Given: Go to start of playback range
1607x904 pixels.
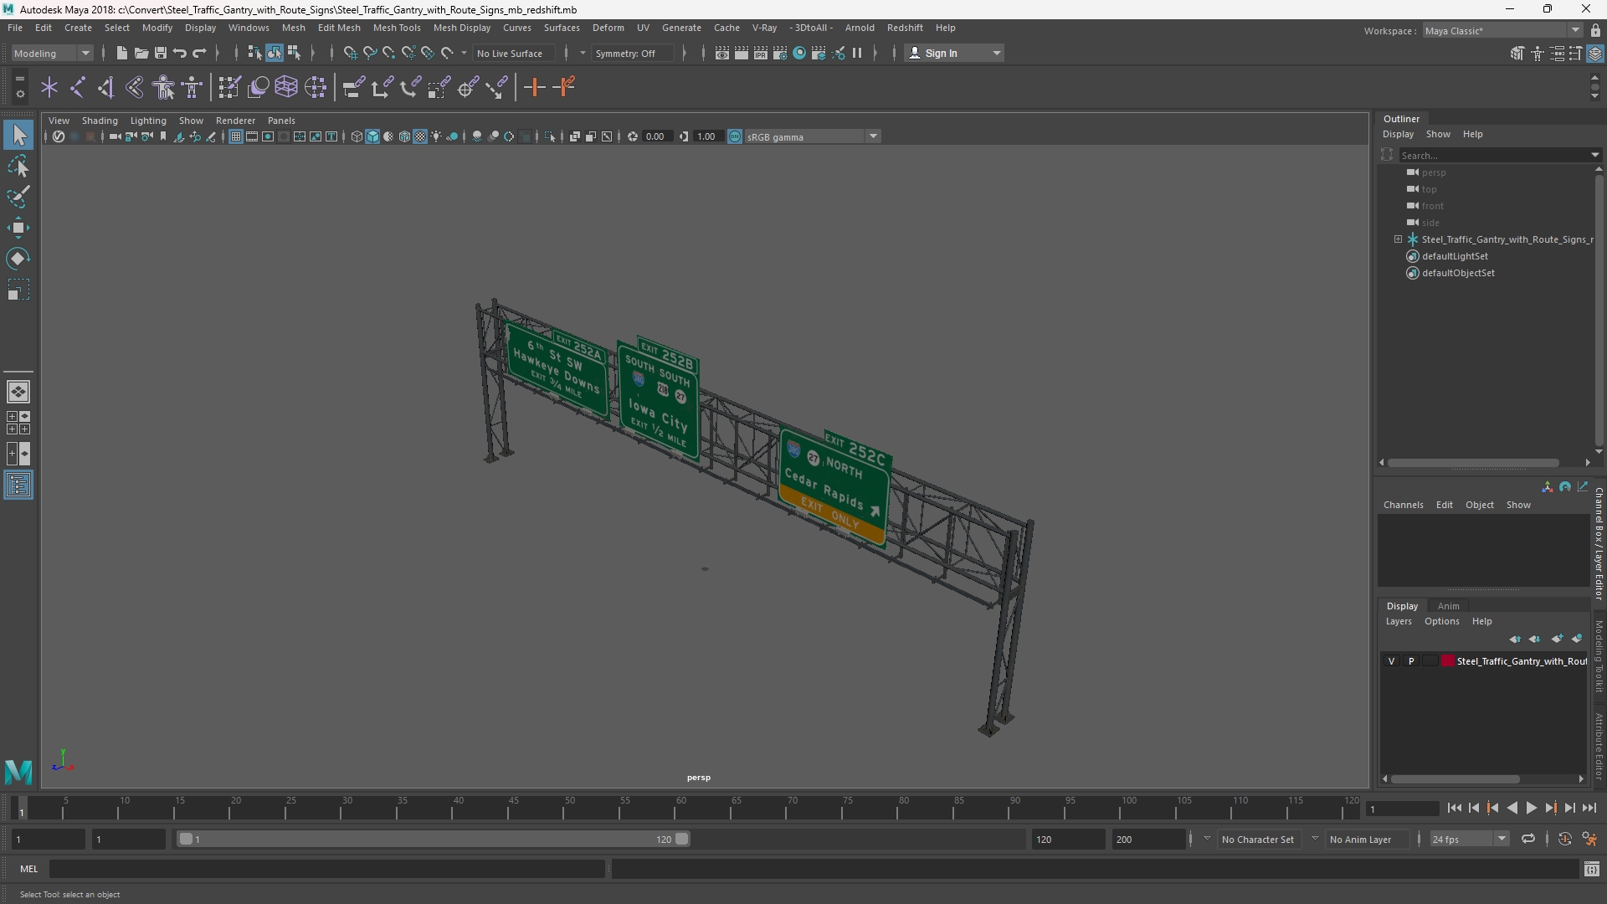Looking at the screenshot, I should (1454, 808).
